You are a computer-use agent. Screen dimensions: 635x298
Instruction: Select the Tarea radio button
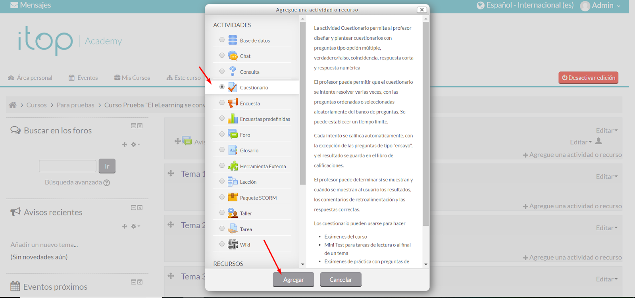222,228
